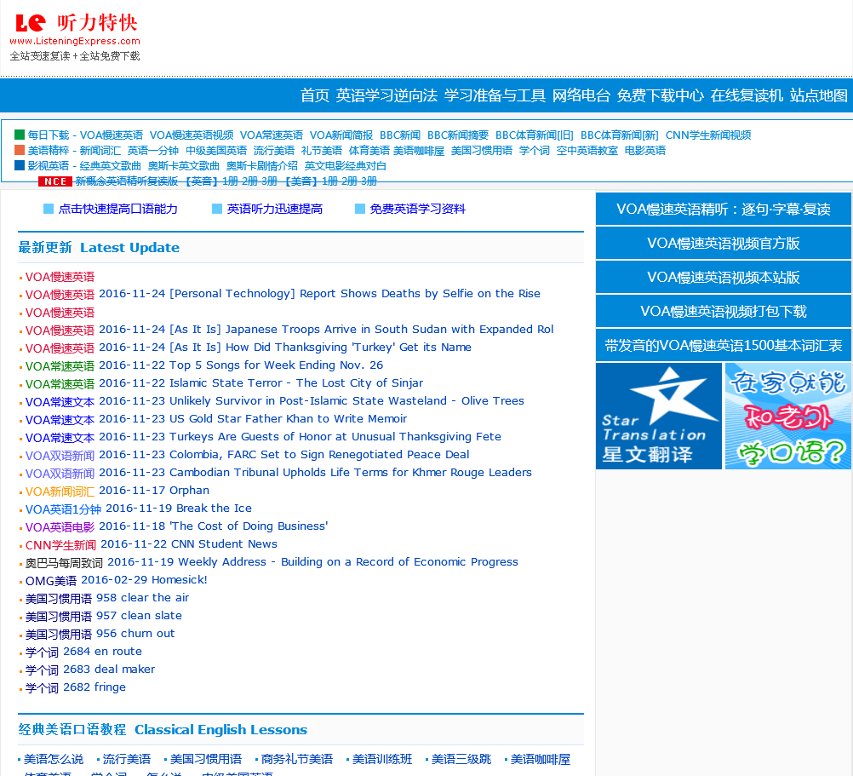
Task: Open VOA新闻词汇 2016-11-17 Orphan entry
Action: point(154,491)
